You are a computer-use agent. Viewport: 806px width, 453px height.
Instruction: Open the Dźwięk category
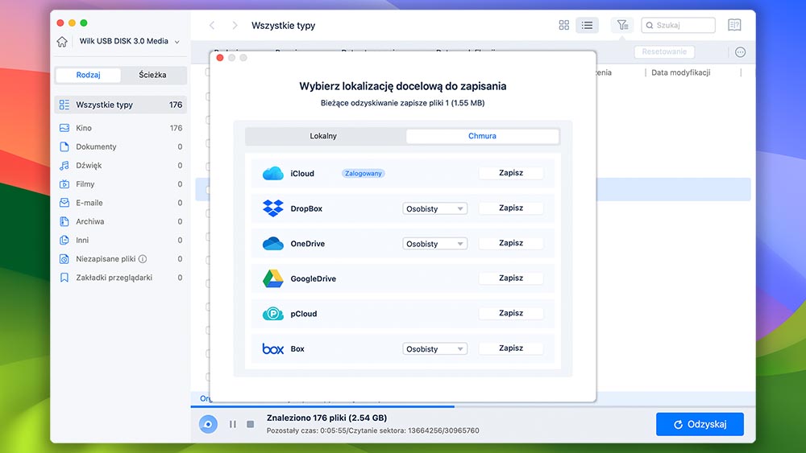120,165
